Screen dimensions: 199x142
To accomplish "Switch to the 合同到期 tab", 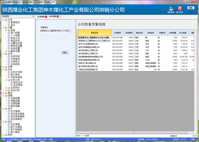I will coord(41,16).
